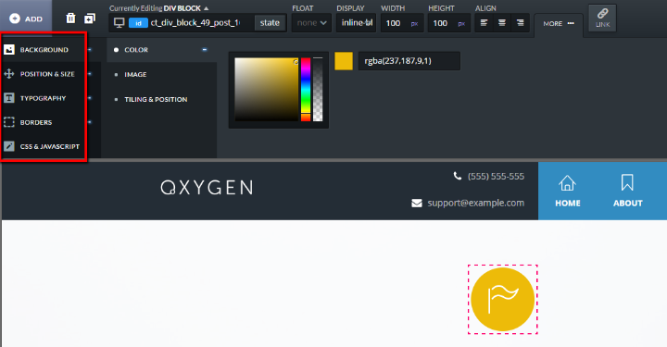Click the Typography T icon
This screenshot has width=667, height=347.
coord(9,98)
